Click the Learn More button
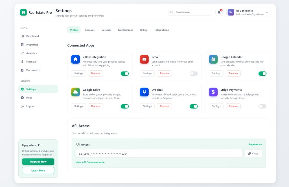This screenshot has height=187, width=289. (x=38, y=170)
